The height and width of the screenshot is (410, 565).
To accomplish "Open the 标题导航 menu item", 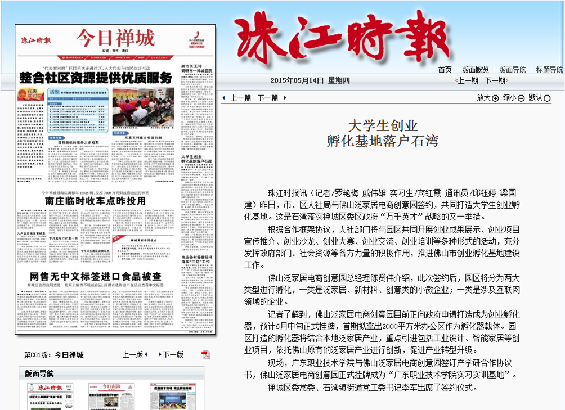I will point(549,70).
